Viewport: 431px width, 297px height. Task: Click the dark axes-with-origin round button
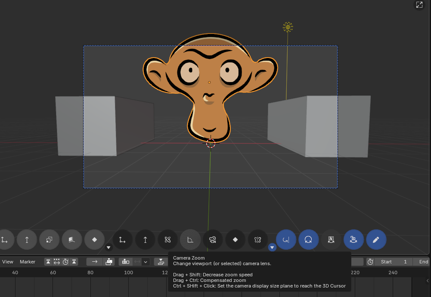(123, 240)
